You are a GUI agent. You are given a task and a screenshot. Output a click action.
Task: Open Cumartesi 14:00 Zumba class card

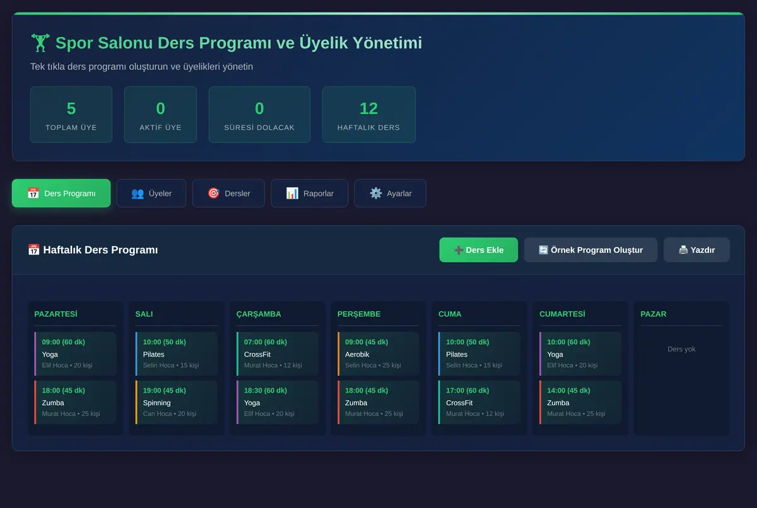point(580,402)
